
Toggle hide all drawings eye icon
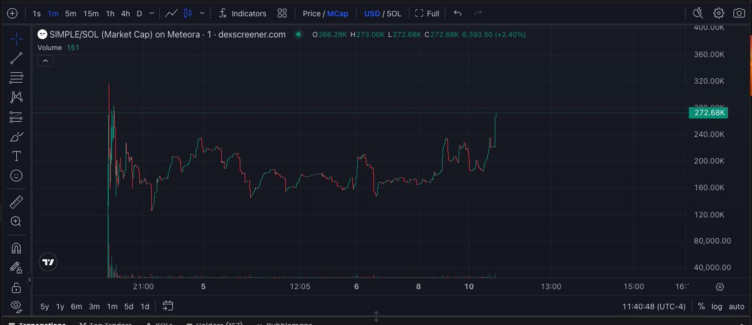[16, 307]
